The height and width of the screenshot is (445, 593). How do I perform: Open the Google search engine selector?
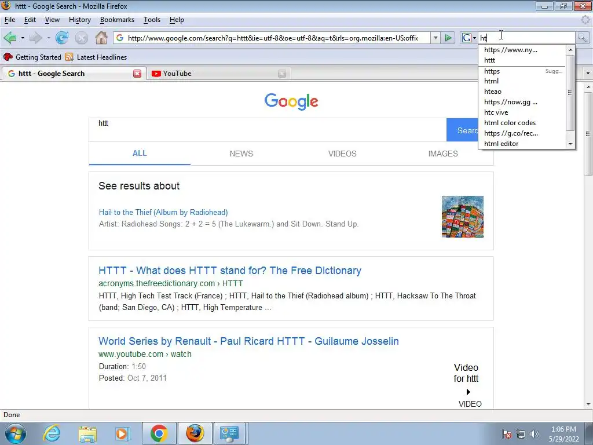(x=469, y=38)
